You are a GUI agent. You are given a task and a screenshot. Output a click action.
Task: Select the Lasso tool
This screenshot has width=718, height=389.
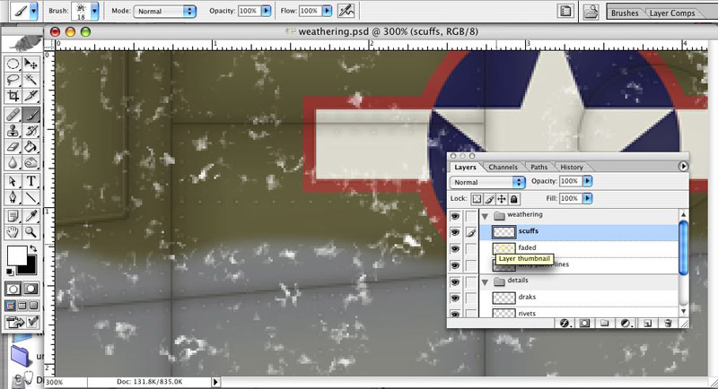[13, 80]
